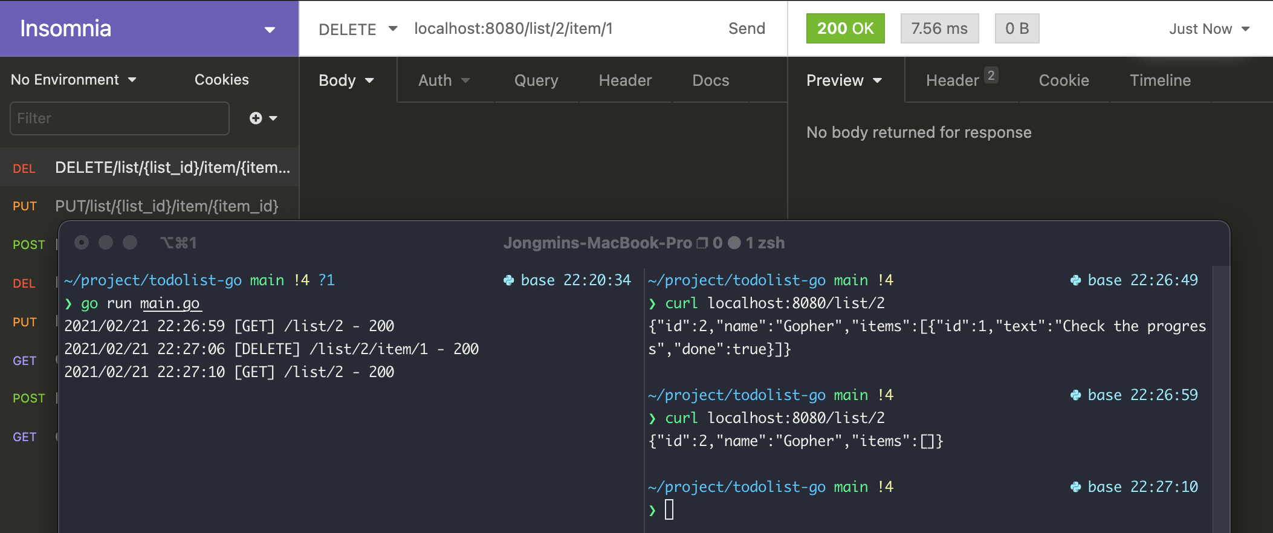
Task: Click the terminal zoom button
Action: click(130, 242)
